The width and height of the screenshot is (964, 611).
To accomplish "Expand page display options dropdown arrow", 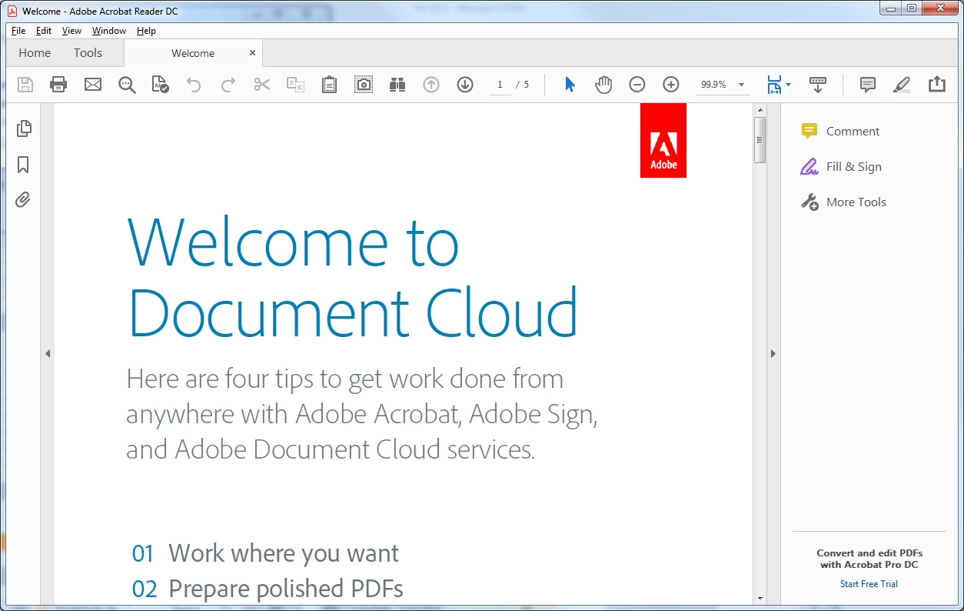I will (788, 85).
